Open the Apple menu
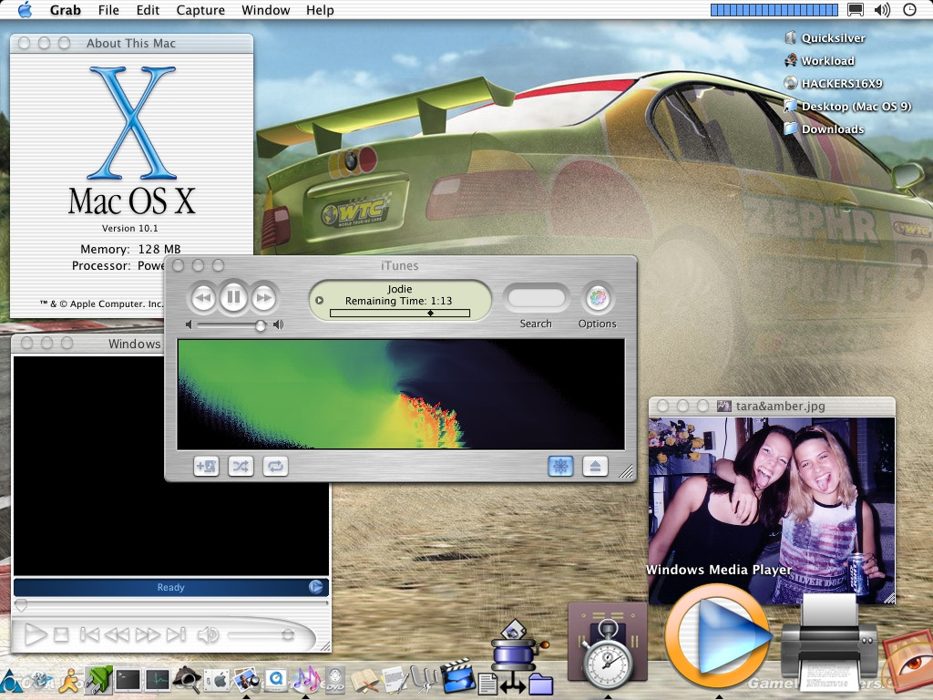933x700 pixels. tap(25, 9)
